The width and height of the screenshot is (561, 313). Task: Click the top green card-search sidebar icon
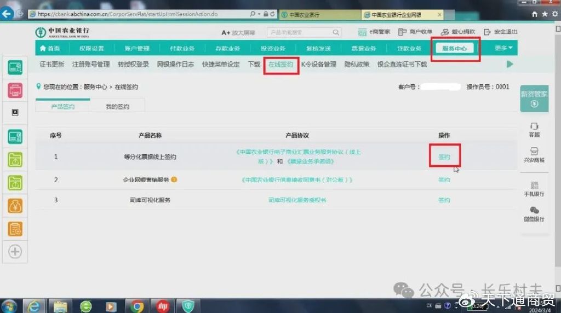click(x=15, y=67)
